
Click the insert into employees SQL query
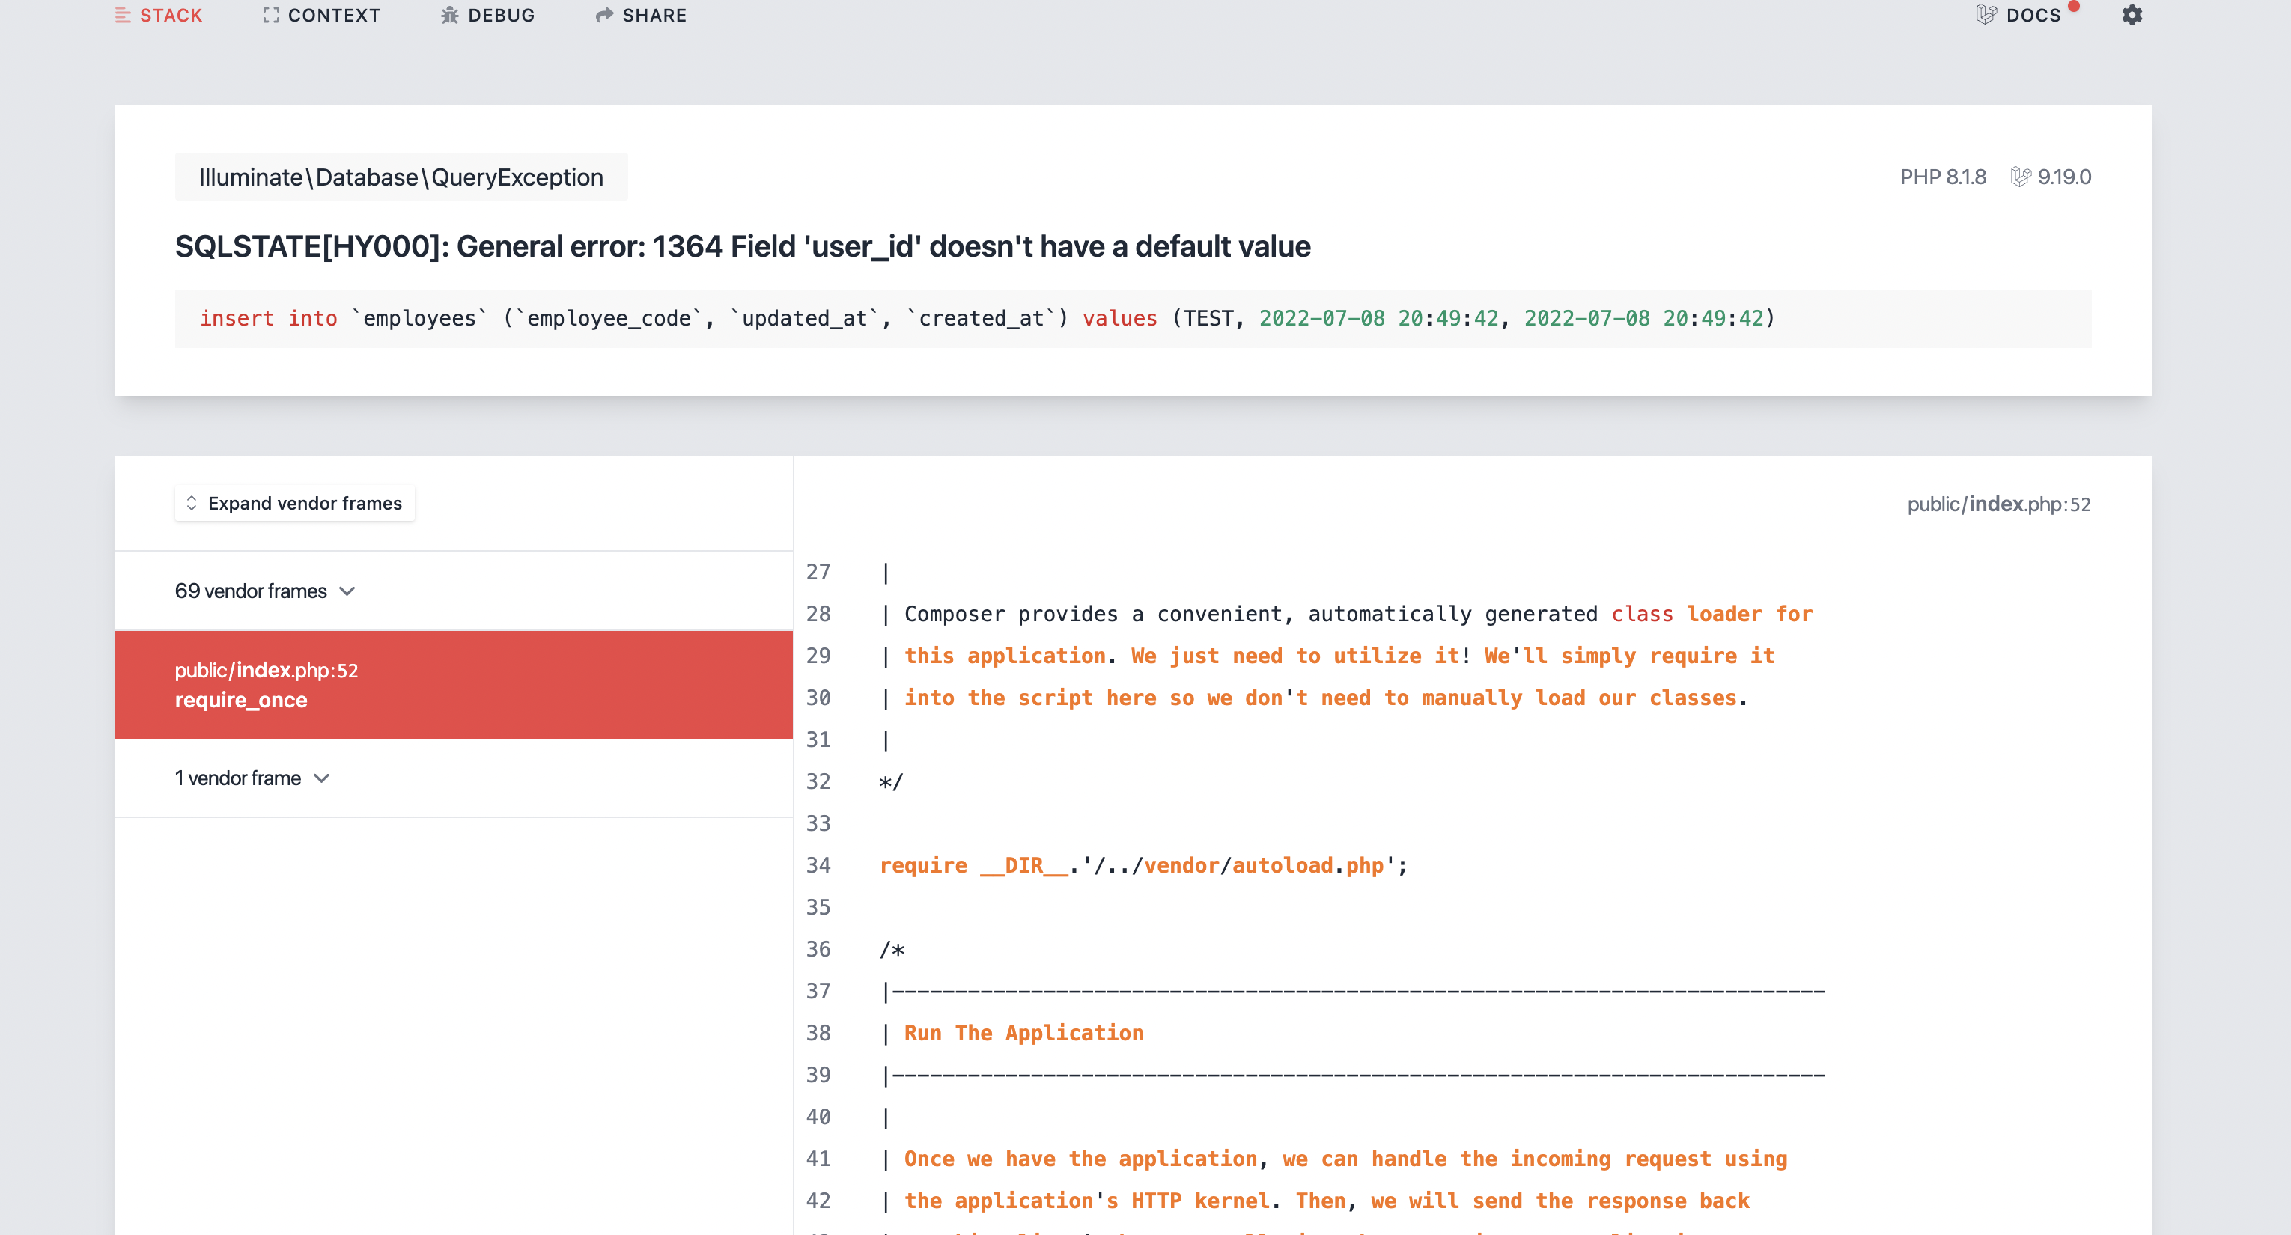click(988, 318)
